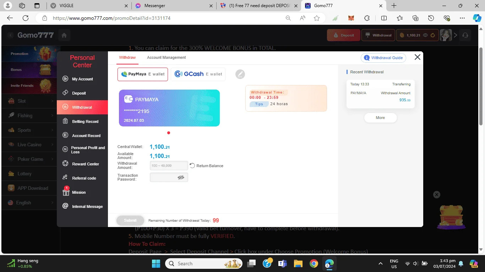
Task: Open Edge Copilot sidebar icon
Action: click(476, 18)
